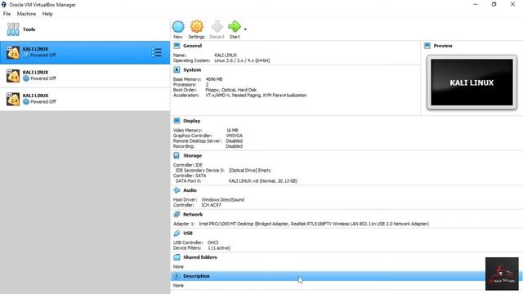Click the KALI LINUX preview thumbnail
The height and width of the screenshot is (294, 523).
pos(472,82)
